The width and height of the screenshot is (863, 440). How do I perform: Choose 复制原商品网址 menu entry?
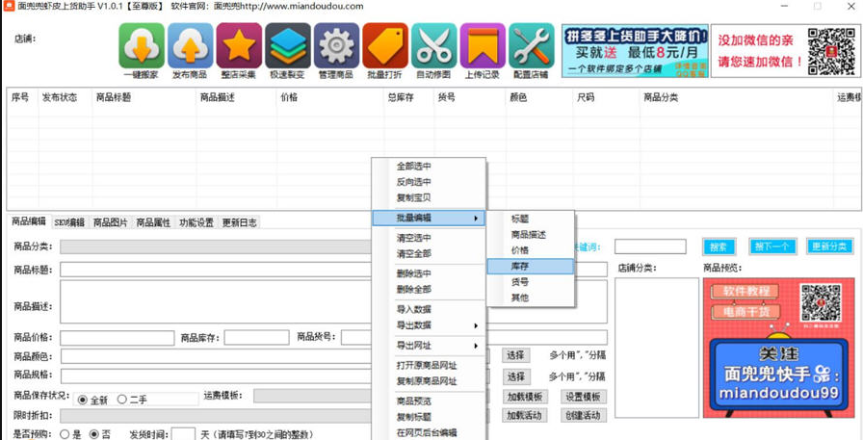(x=429, y=381)
